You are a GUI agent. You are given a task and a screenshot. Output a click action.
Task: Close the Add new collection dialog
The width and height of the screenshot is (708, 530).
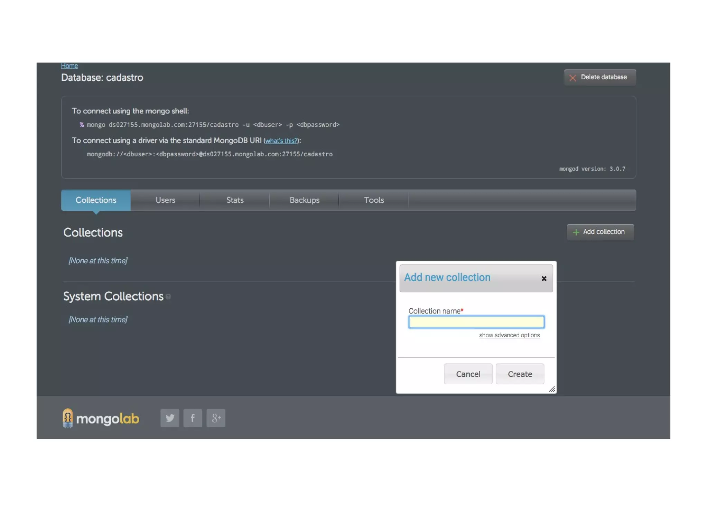pos(543,278)
